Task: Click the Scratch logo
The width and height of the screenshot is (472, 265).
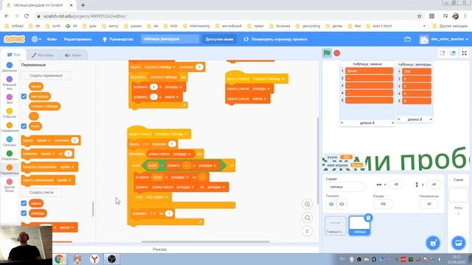Action: point(14,39)
